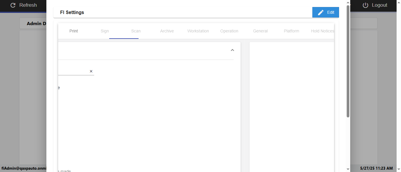The width and height of the screenshot is (401, 172).
Task: Click the Refresh text in the header
Action: click(28, 5)
